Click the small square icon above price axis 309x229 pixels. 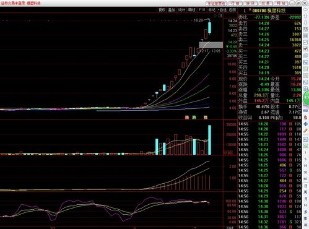pos(220,15)
